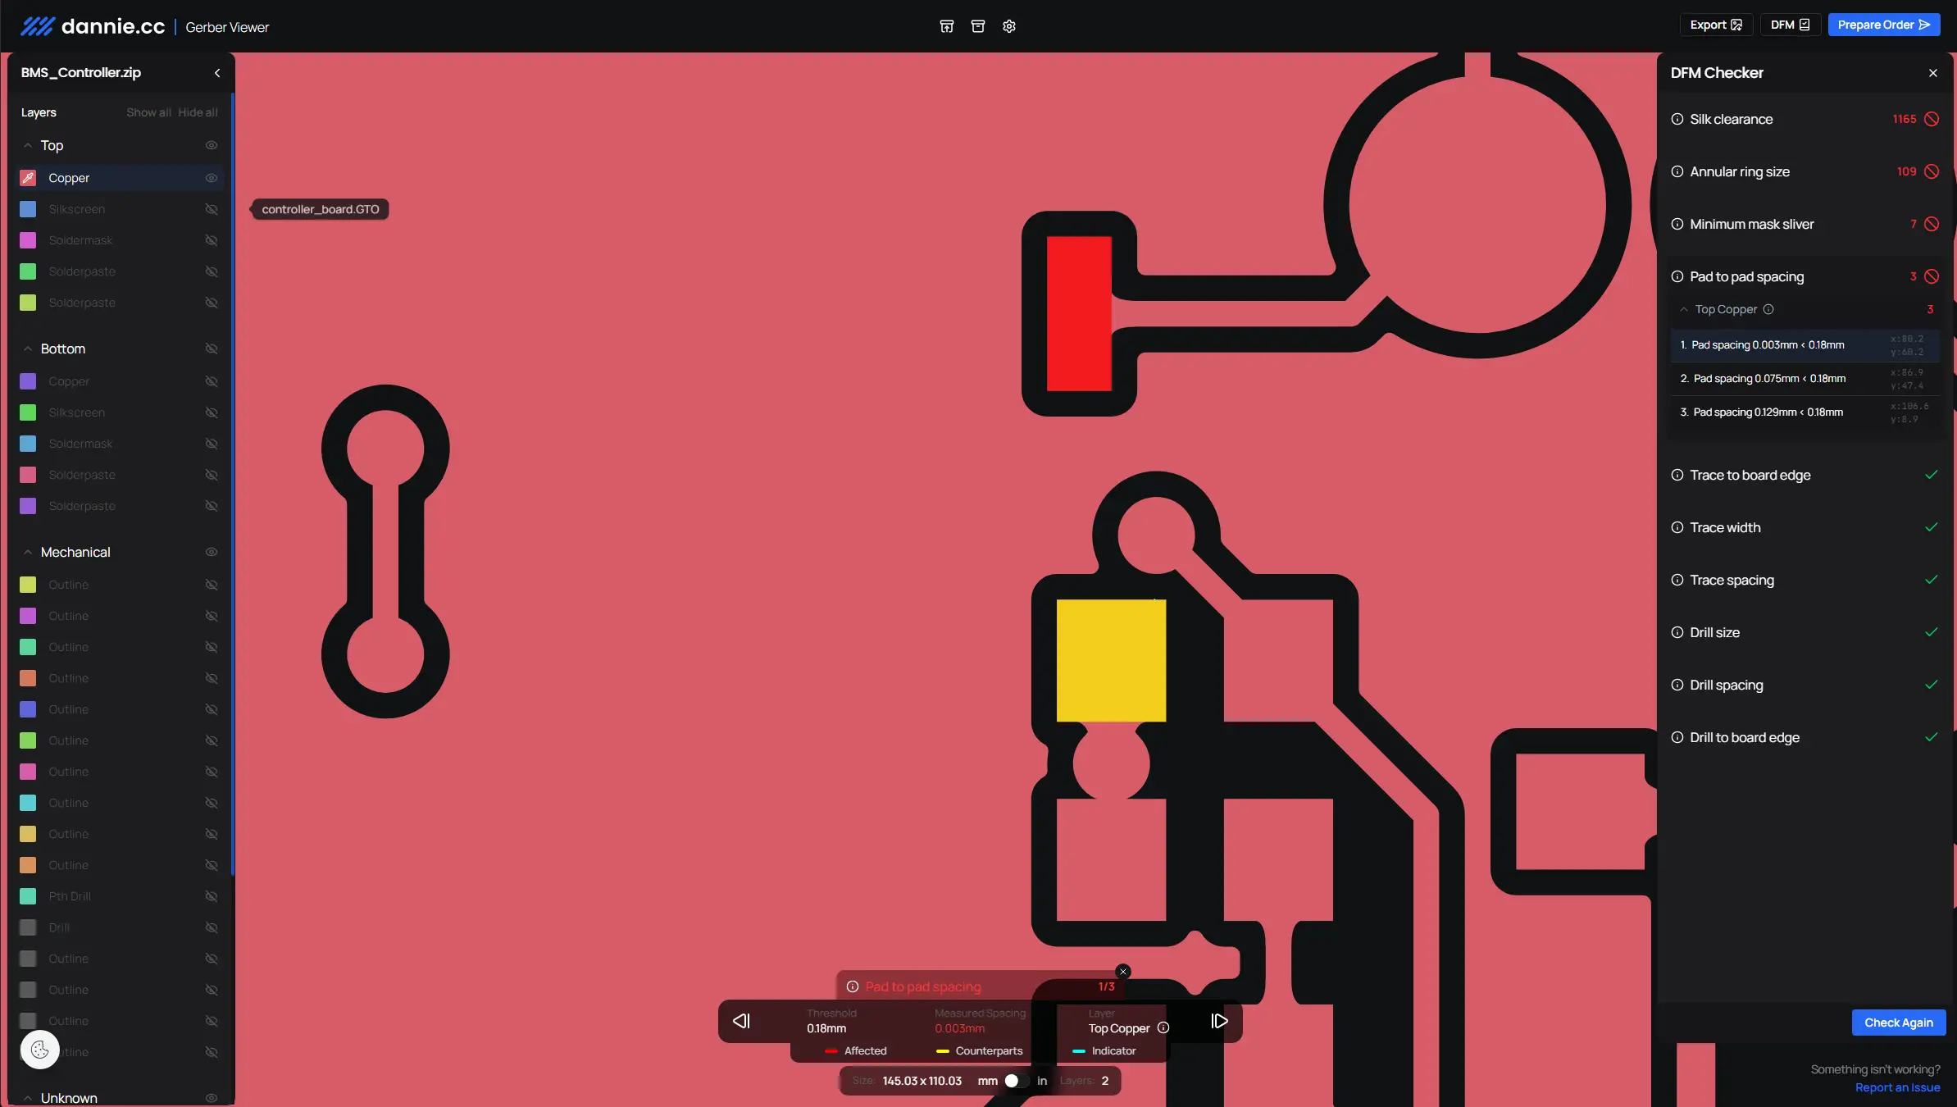Image resolution: width=1957 pixels, height=1107 pixels.
Task: Click info icon next to Silk clearance
Action: click(x=1677, y=119)
